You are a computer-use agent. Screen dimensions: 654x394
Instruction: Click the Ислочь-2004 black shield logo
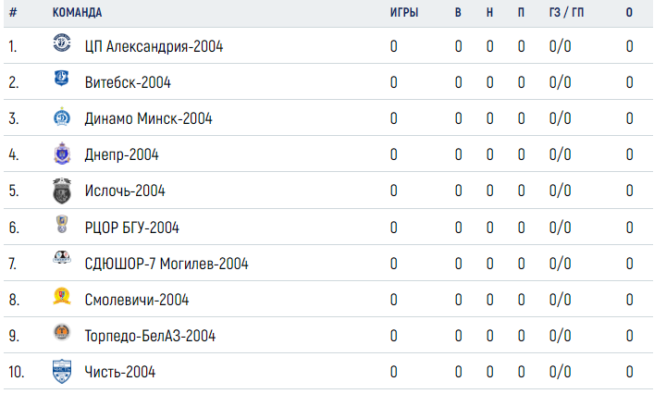click(x=62, y=191)
